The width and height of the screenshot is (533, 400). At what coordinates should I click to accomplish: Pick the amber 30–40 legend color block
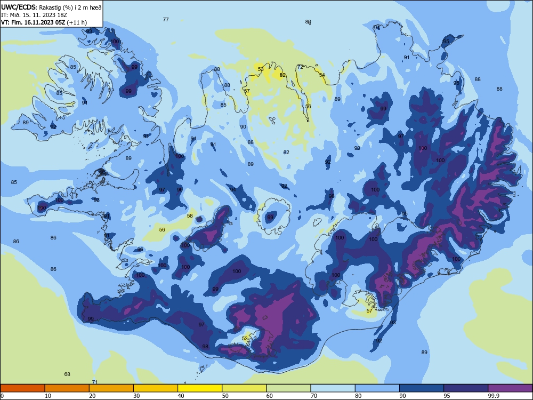coord(156,388)
